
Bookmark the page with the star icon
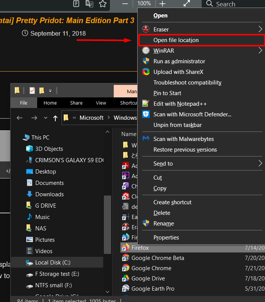click(x=102, y=4)
